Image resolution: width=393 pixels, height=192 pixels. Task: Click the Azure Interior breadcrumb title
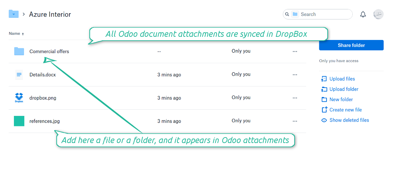pyautogui.click(x=50, y=14)
